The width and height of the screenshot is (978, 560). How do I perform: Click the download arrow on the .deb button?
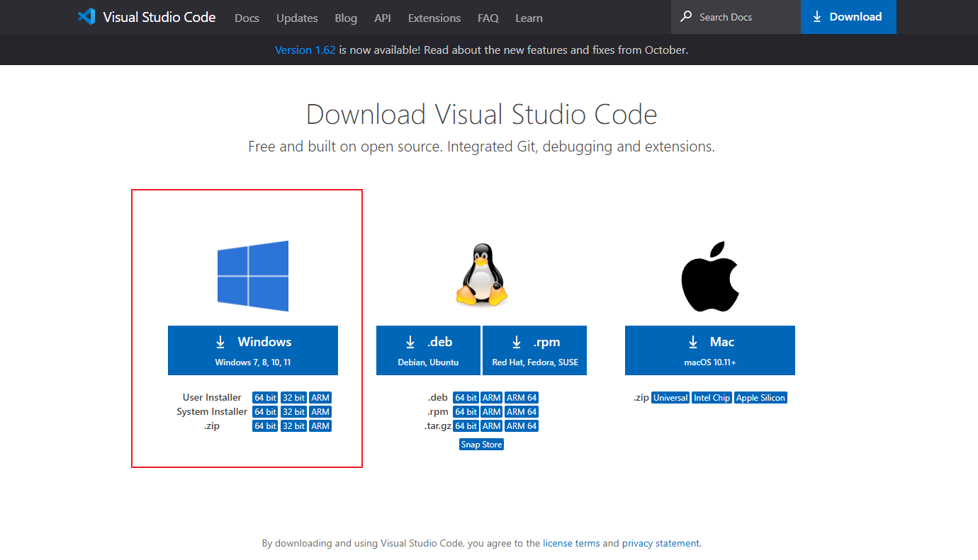(410, 341)
